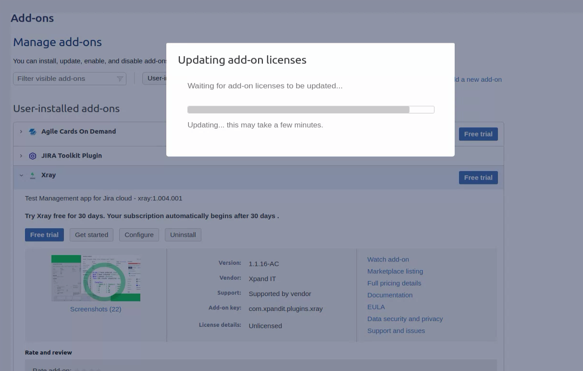Click Free trial button beside Get started
Image resolution: width=583 pixels, height=371 pixels.
click(44, 235)
